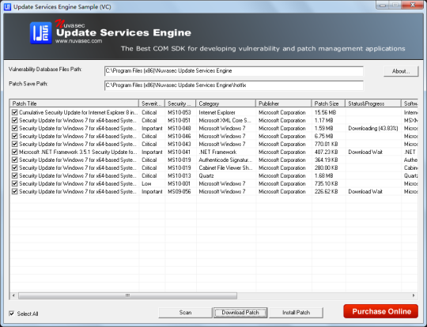Screen dimensions: 427x327
Task: Click the '735.10 KB' patch size cell
Action: pyautogui.click(x=326, y=183)
